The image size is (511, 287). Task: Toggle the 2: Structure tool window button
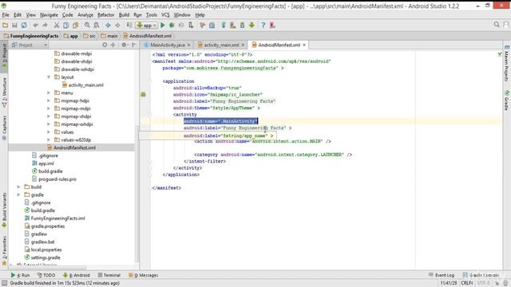click(4, 92)
